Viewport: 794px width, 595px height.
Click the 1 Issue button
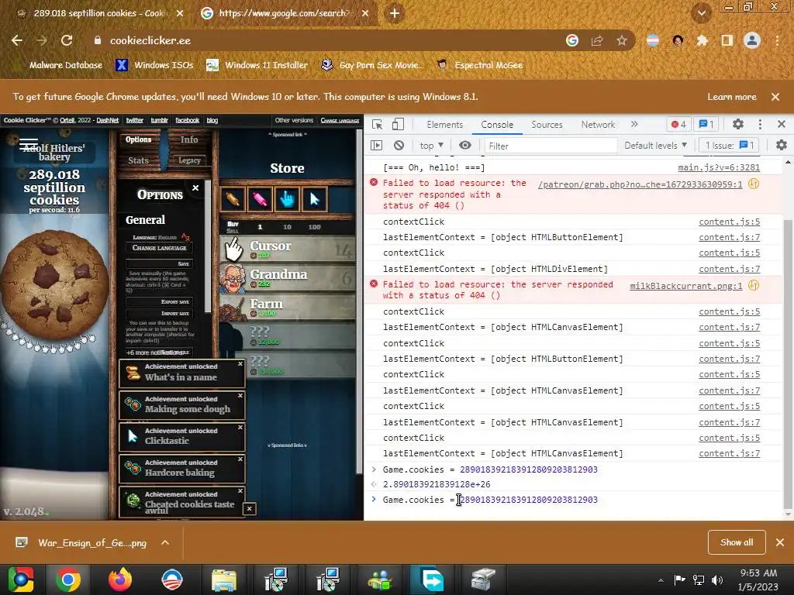730,146
